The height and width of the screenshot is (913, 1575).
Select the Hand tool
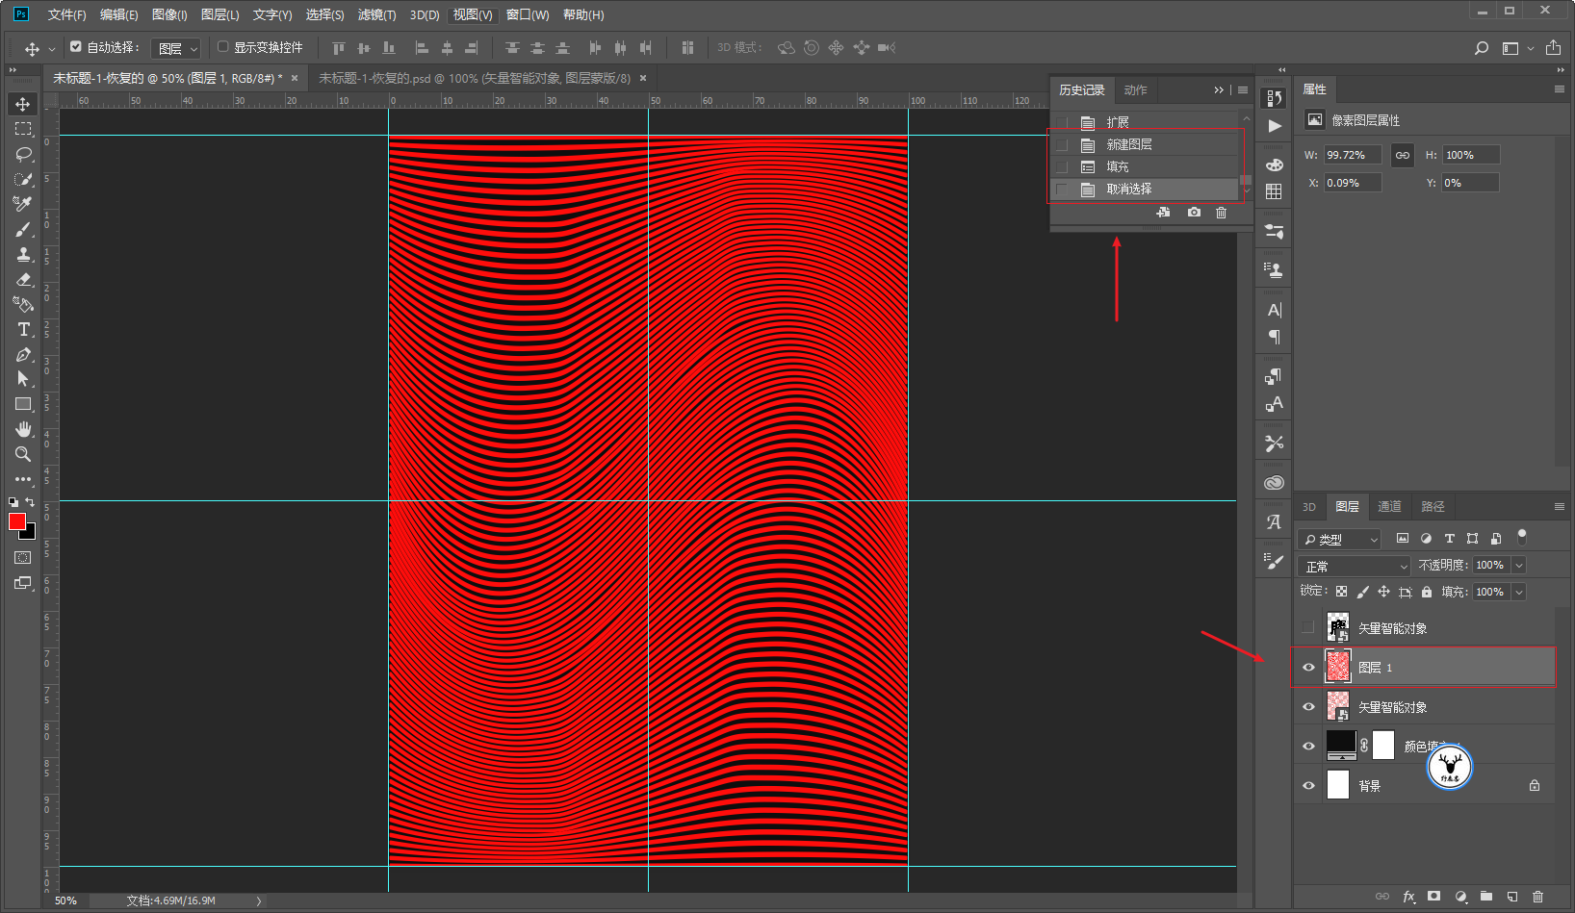(23, 429)
